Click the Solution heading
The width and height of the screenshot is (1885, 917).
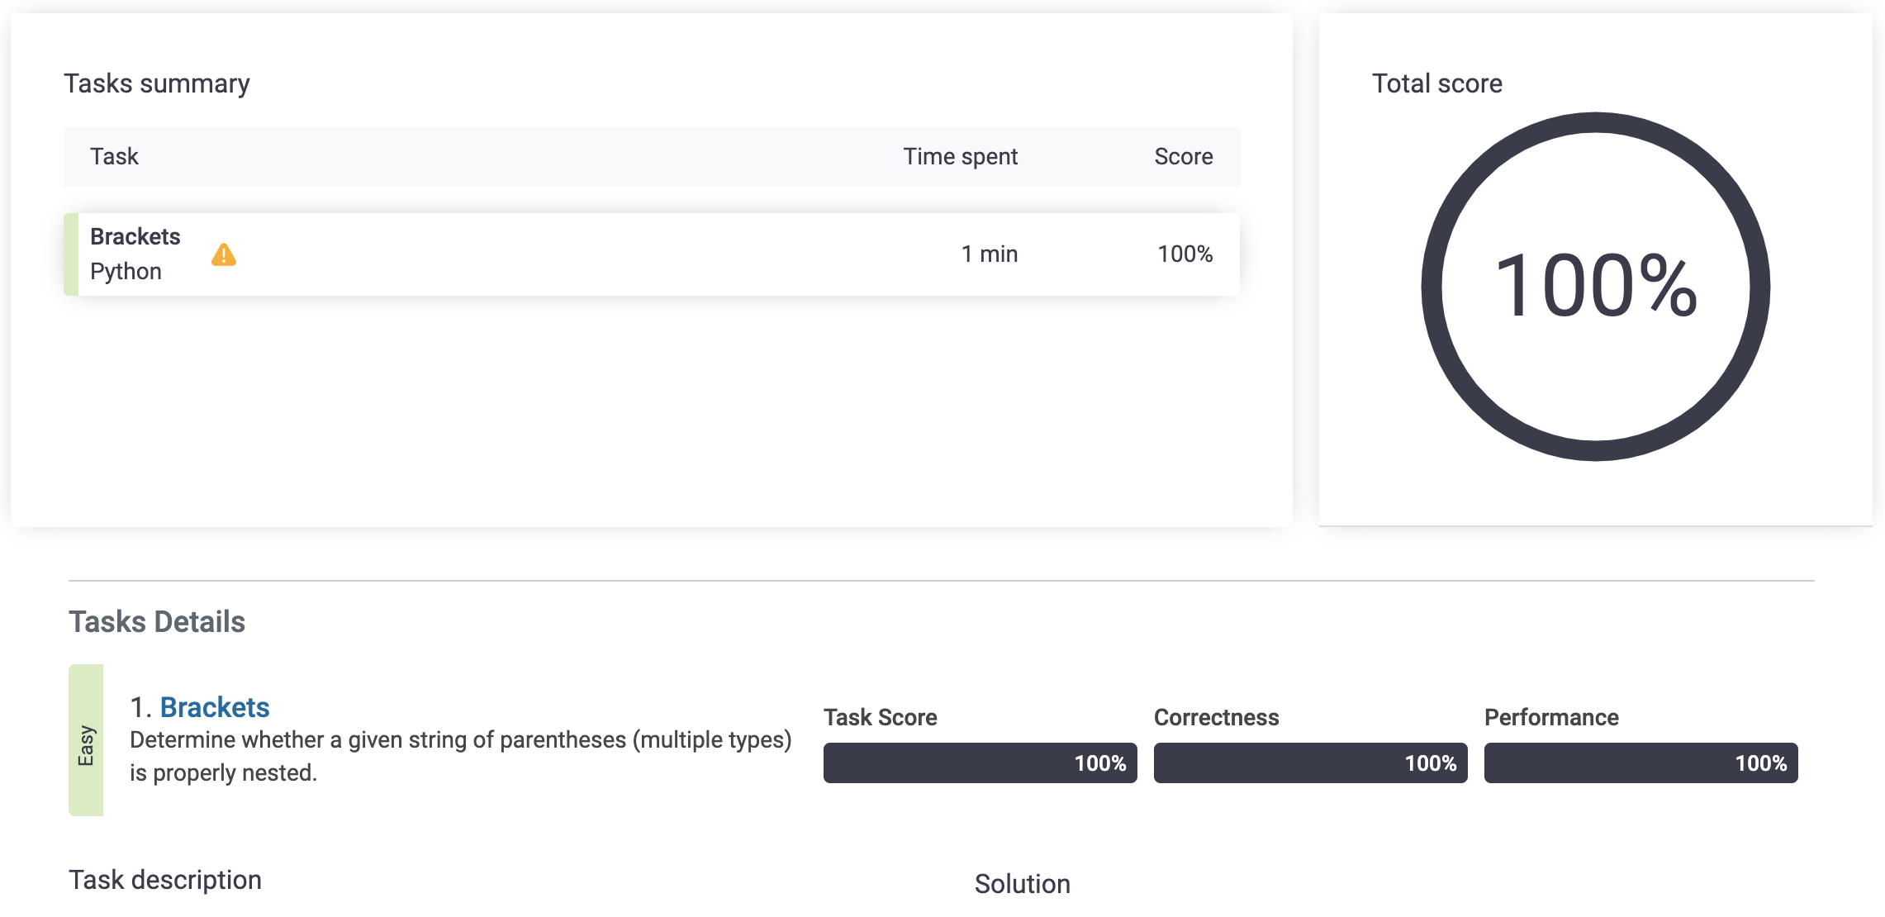coord(1022,884)
